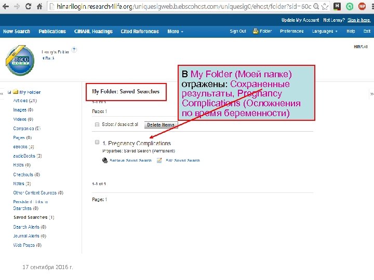Open Search Alerts (0) item
This screenshot has height=280, width=374.
[x=30, y=227]
